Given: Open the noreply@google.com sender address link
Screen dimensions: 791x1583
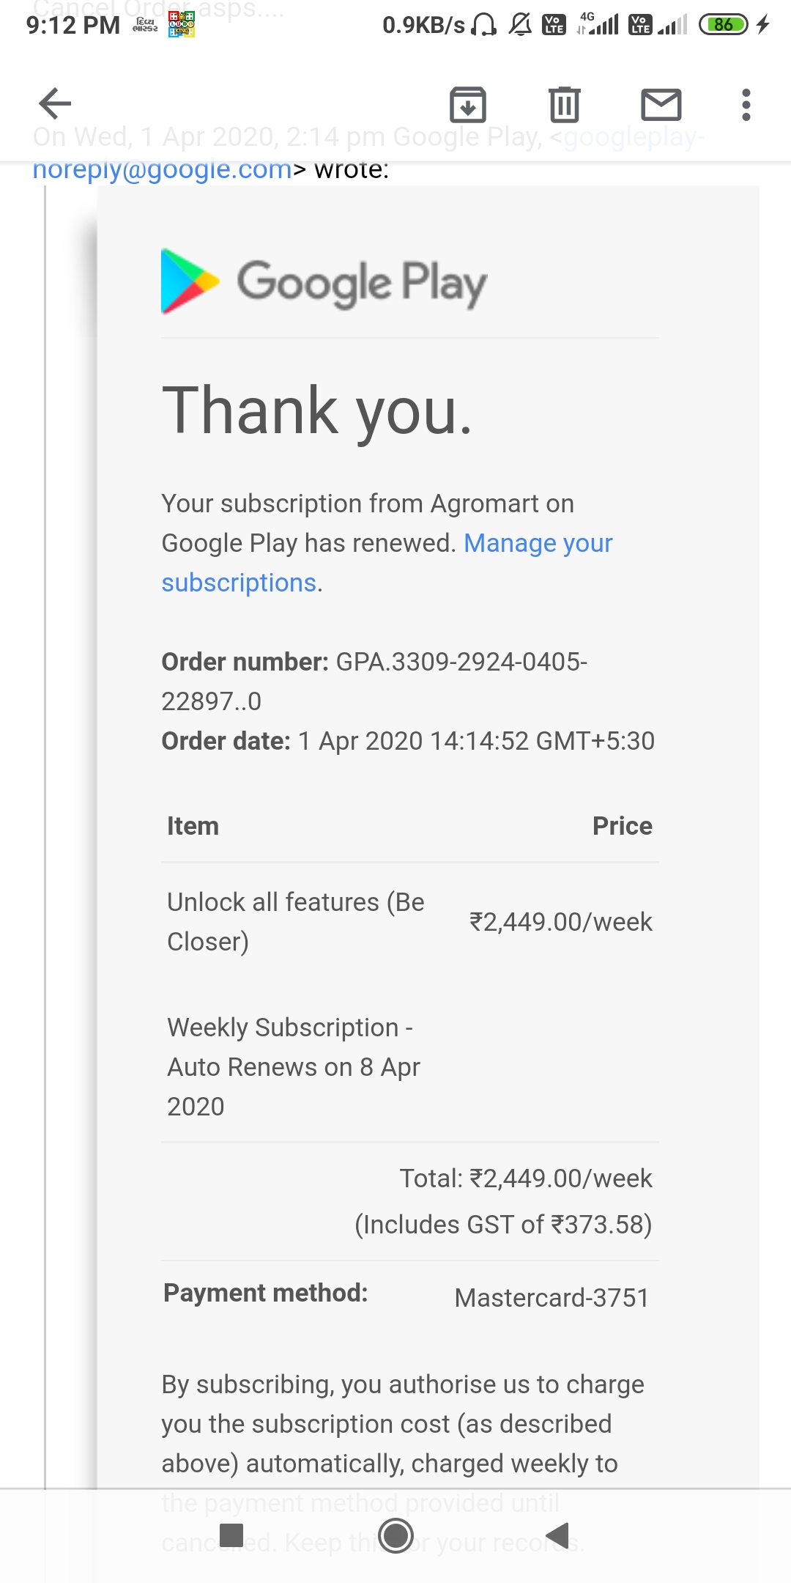Looking at the screenshot, I should pos(163,169).
